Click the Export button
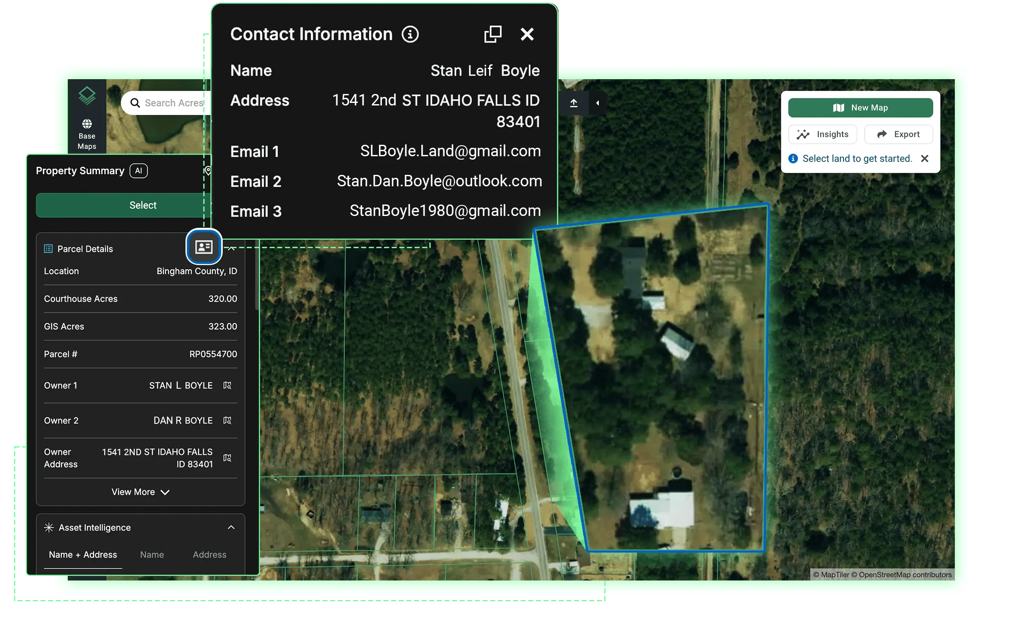Viewport: 1015px width, 622px height. 899,134
